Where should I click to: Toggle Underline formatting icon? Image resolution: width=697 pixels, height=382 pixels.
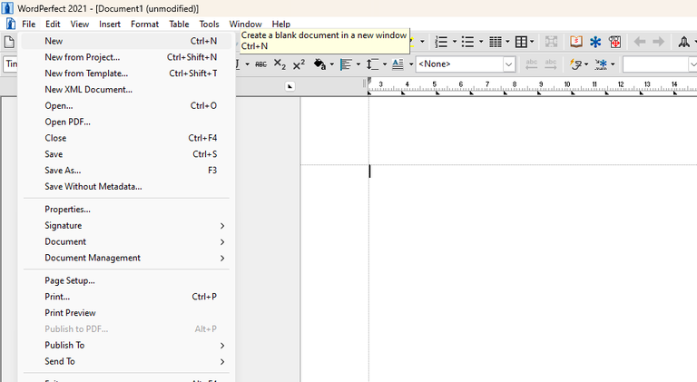[238, 64]
